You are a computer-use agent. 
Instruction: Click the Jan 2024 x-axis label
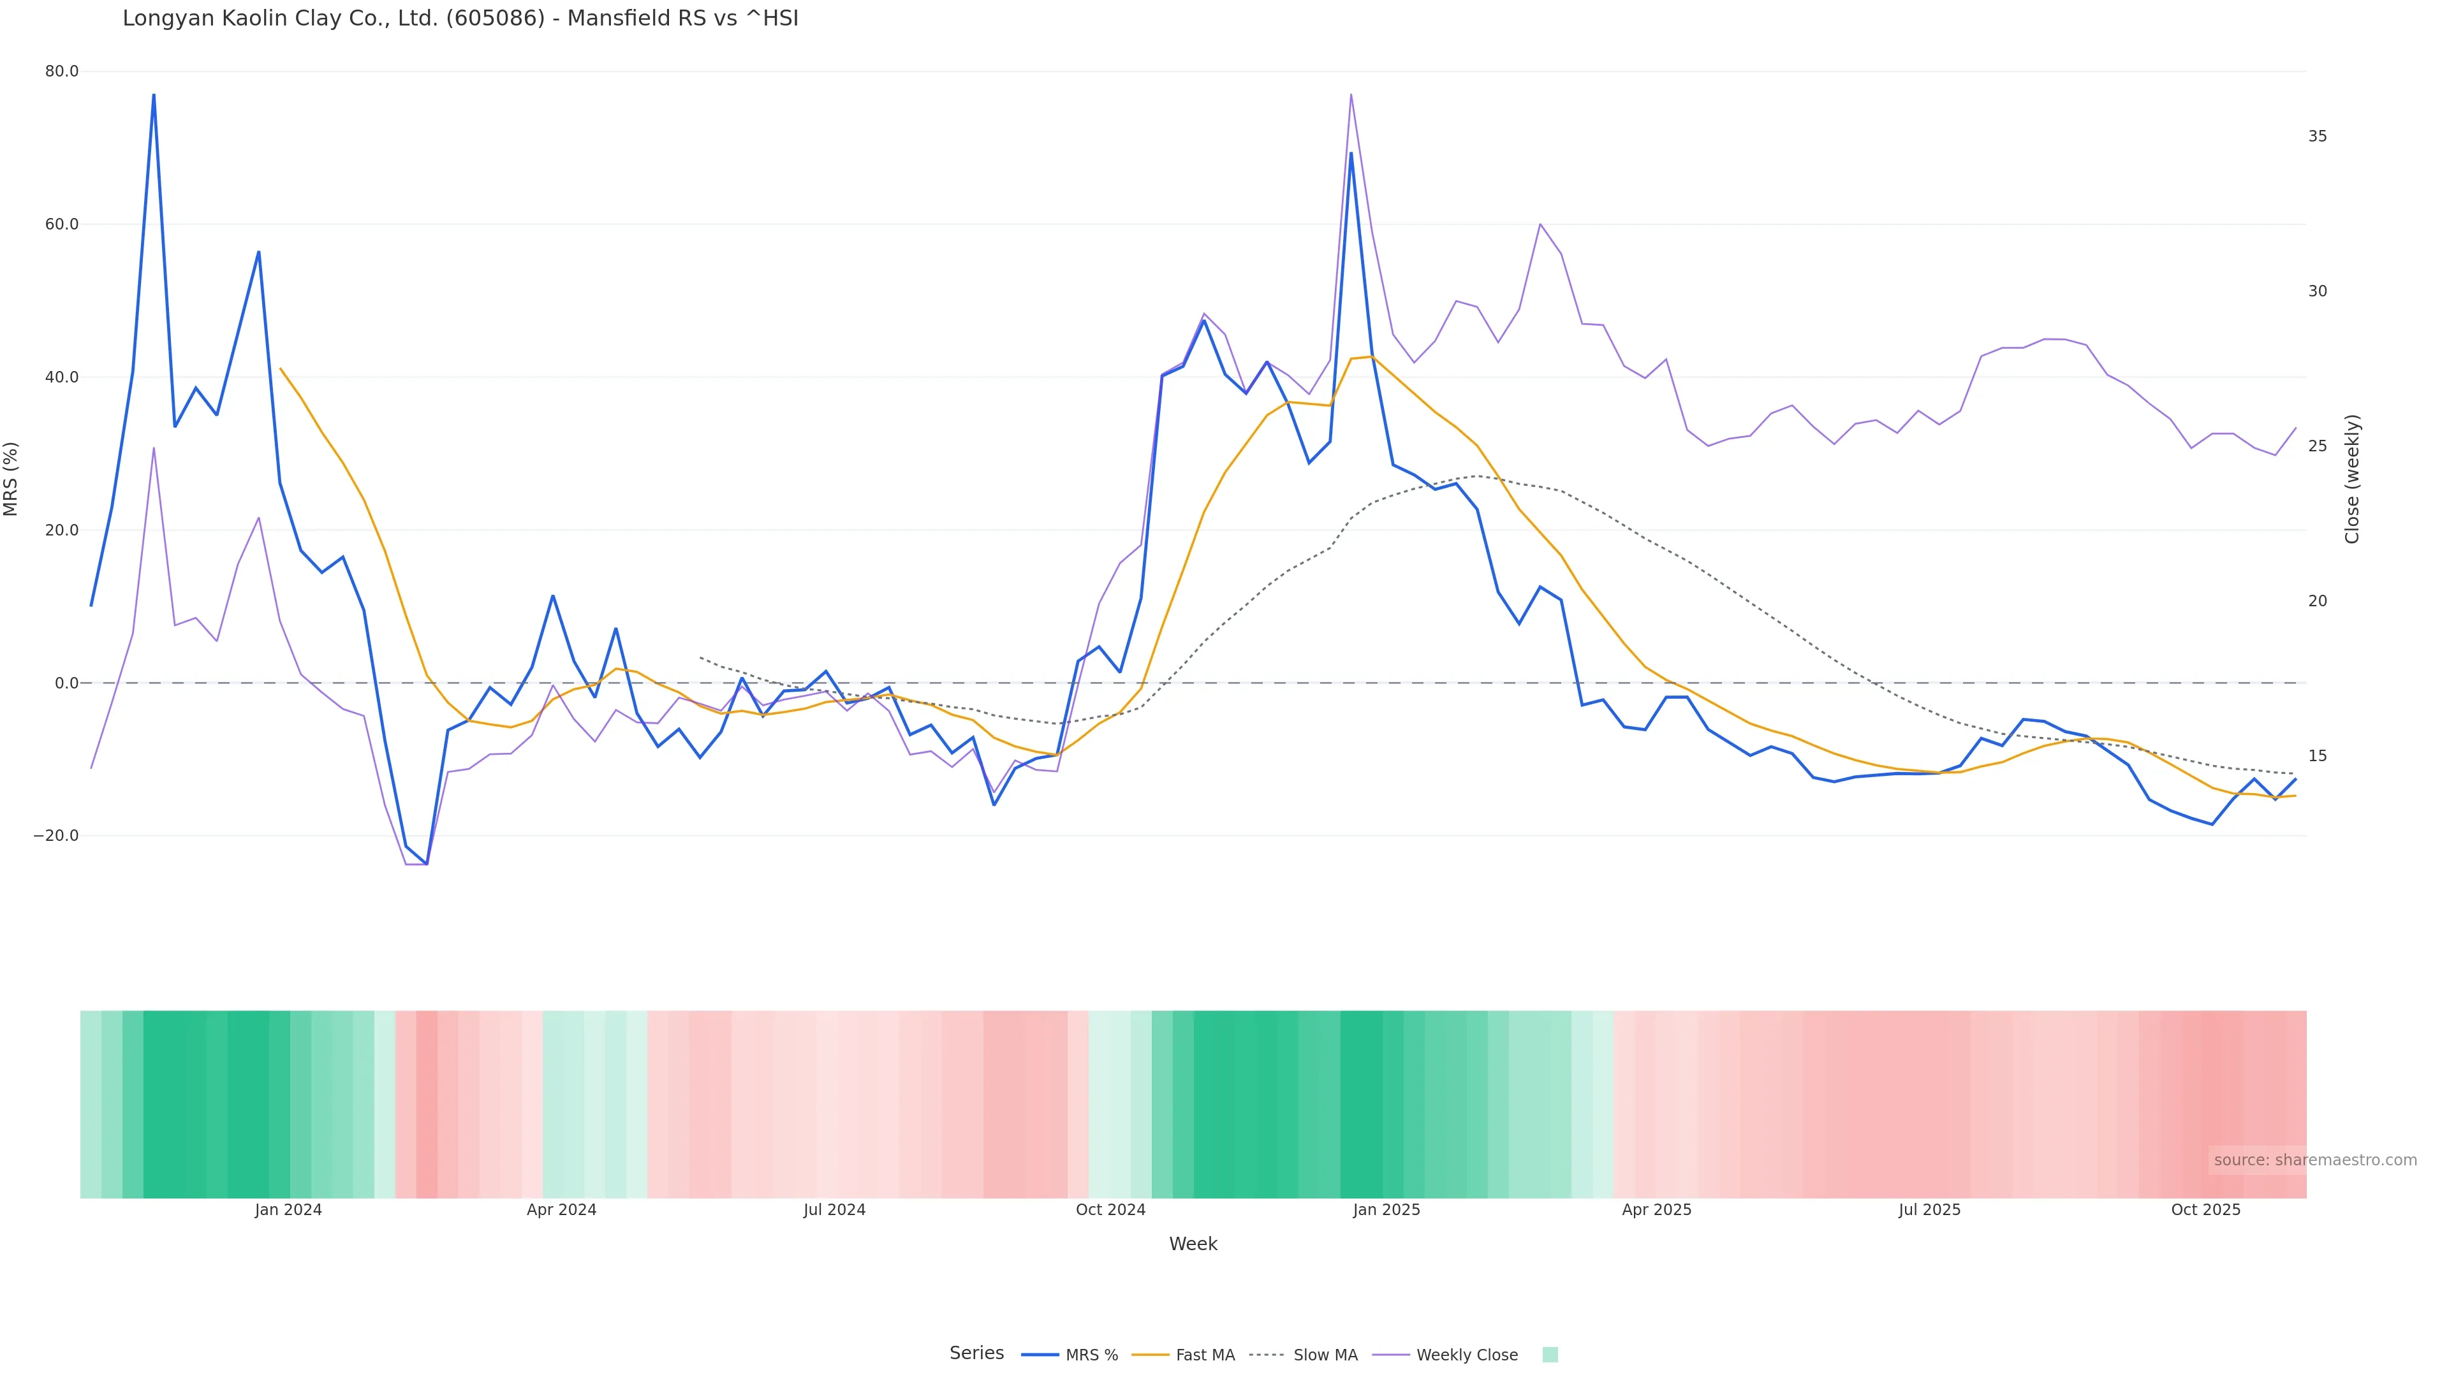[288, 1210]
